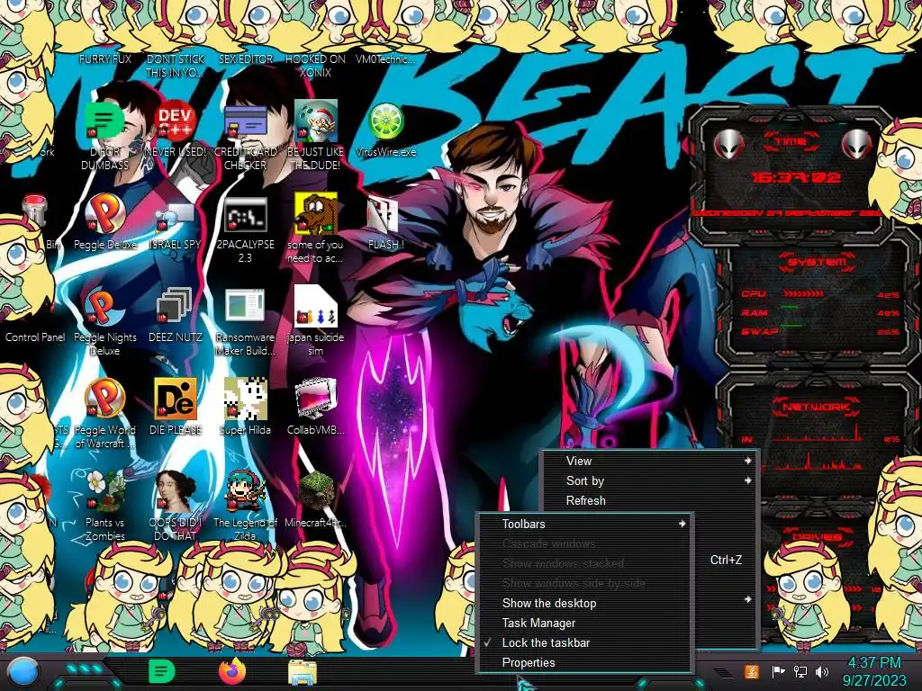The width and height of the screenshot is (922, 691).
Task: Select the BE JUST LIKE THE DUDE! icon
Action: click(316, 121)
